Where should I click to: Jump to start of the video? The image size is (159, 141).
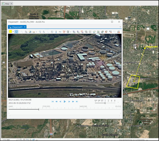(x=53, y=101)
